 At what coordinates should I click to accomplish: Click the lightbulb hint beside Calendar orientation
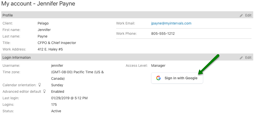coord(40,85)
